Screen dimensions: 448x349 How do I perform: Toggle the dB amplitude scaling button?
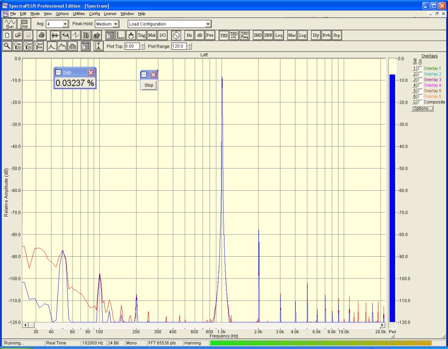click(x=199, y=35)
